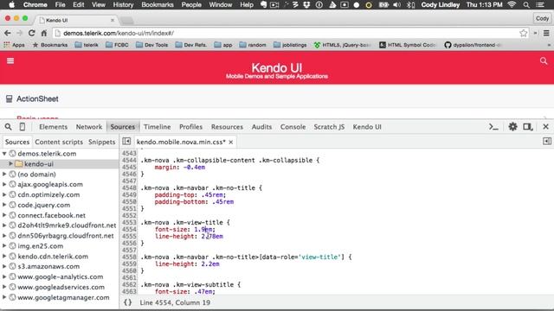Toggle the debugger sidebar icon at right

(x=547, y=142)
